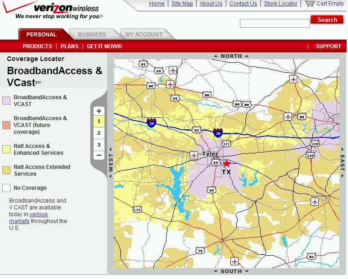This screenshot has height=279, width=348.
Task: Open the About Us link
Action: coord(211,4)
